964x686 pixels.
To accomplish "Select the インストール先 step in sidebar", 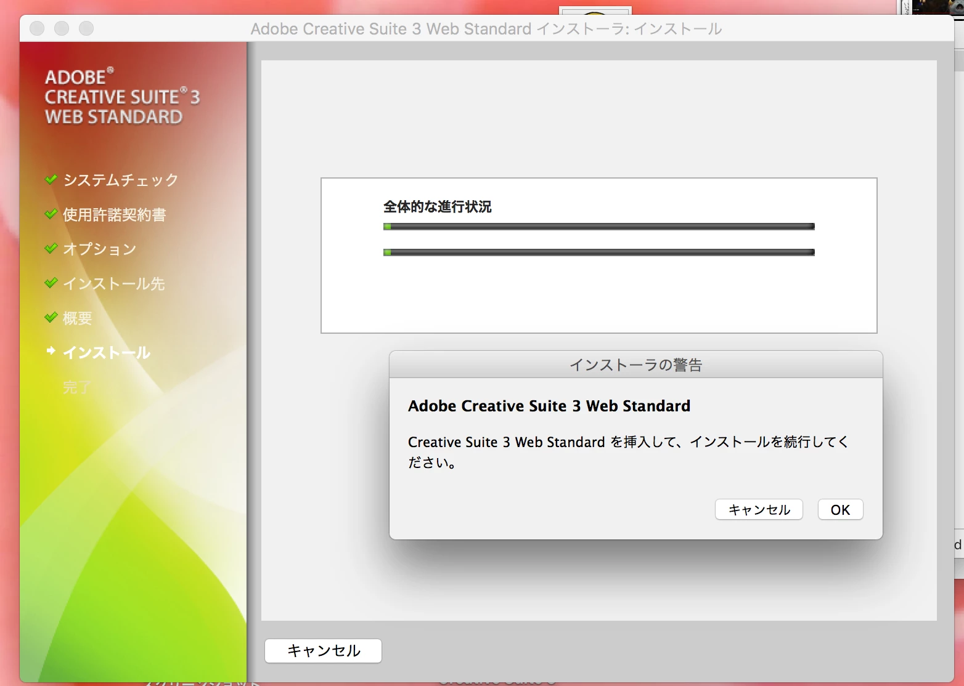I will pyautogui.click(x=114, y=283).
